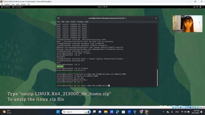
Task: Open Windows clock showing 3:24 PM
Action: 196,112
